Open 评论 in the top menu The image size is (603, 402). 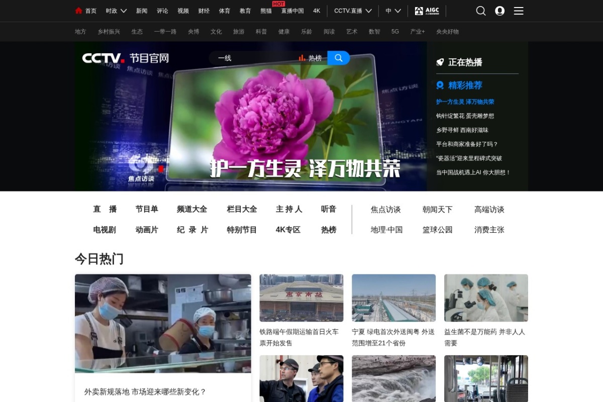tap(162, 11)
